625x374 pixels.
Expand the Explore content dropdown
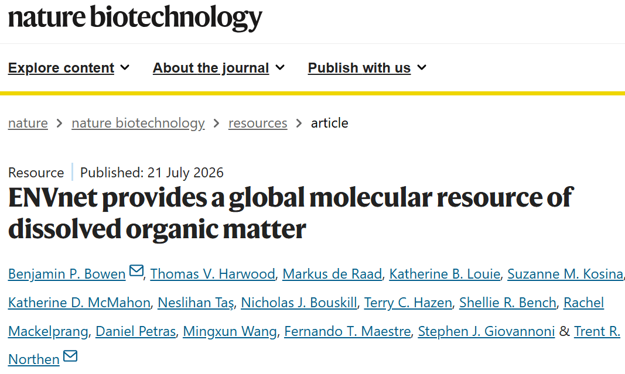(x=69, y=68)
